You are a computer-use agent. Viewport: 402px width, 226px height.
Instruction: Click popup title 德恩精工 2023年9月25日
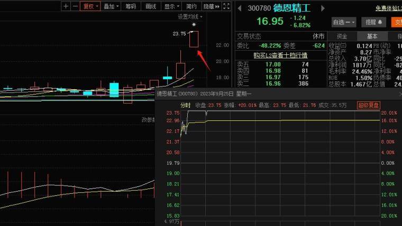coord(204,94)
